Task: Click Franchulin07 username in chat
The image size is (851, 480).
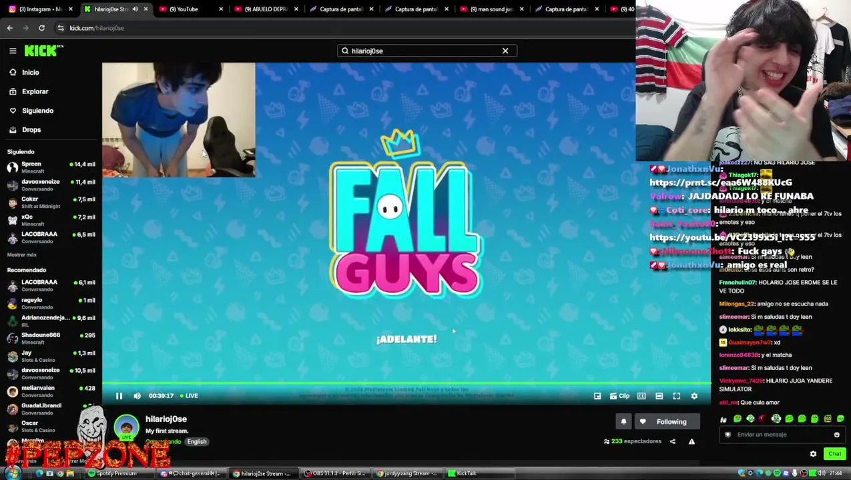Action: [737, 283]
